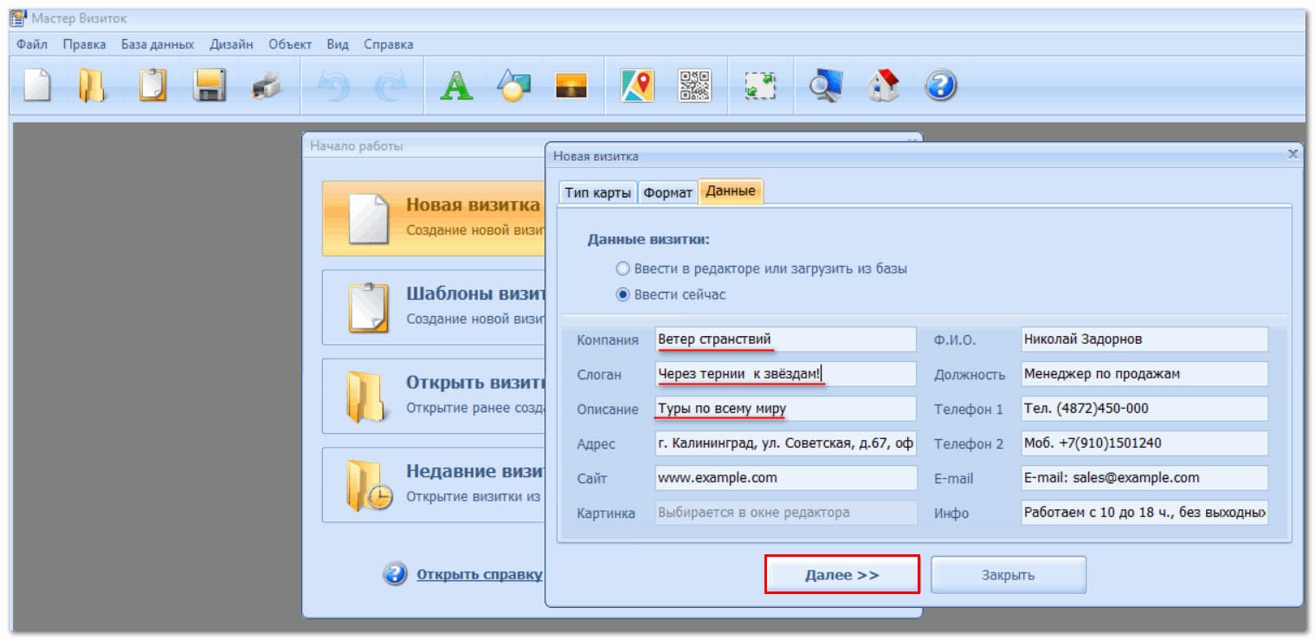The width and height of the screenshot is (1315, 640).
Task: Click the Далее >> button
Action: [x=841, y=575]
